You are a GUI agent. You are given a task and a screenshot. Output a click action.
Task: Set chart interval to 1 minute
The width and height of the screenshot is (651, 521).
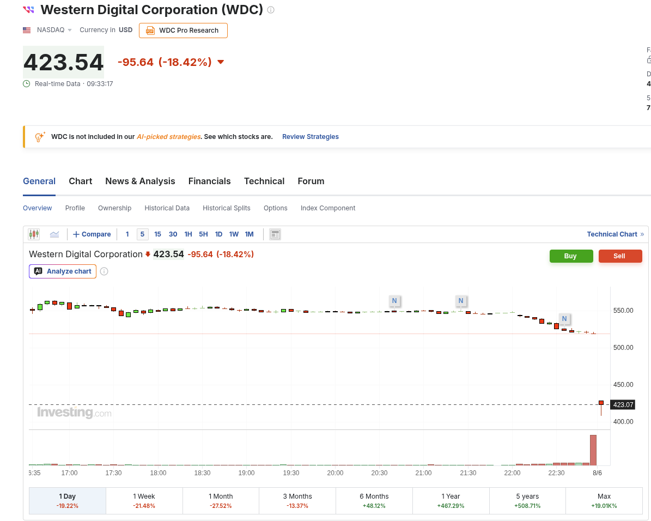point(127,234)
